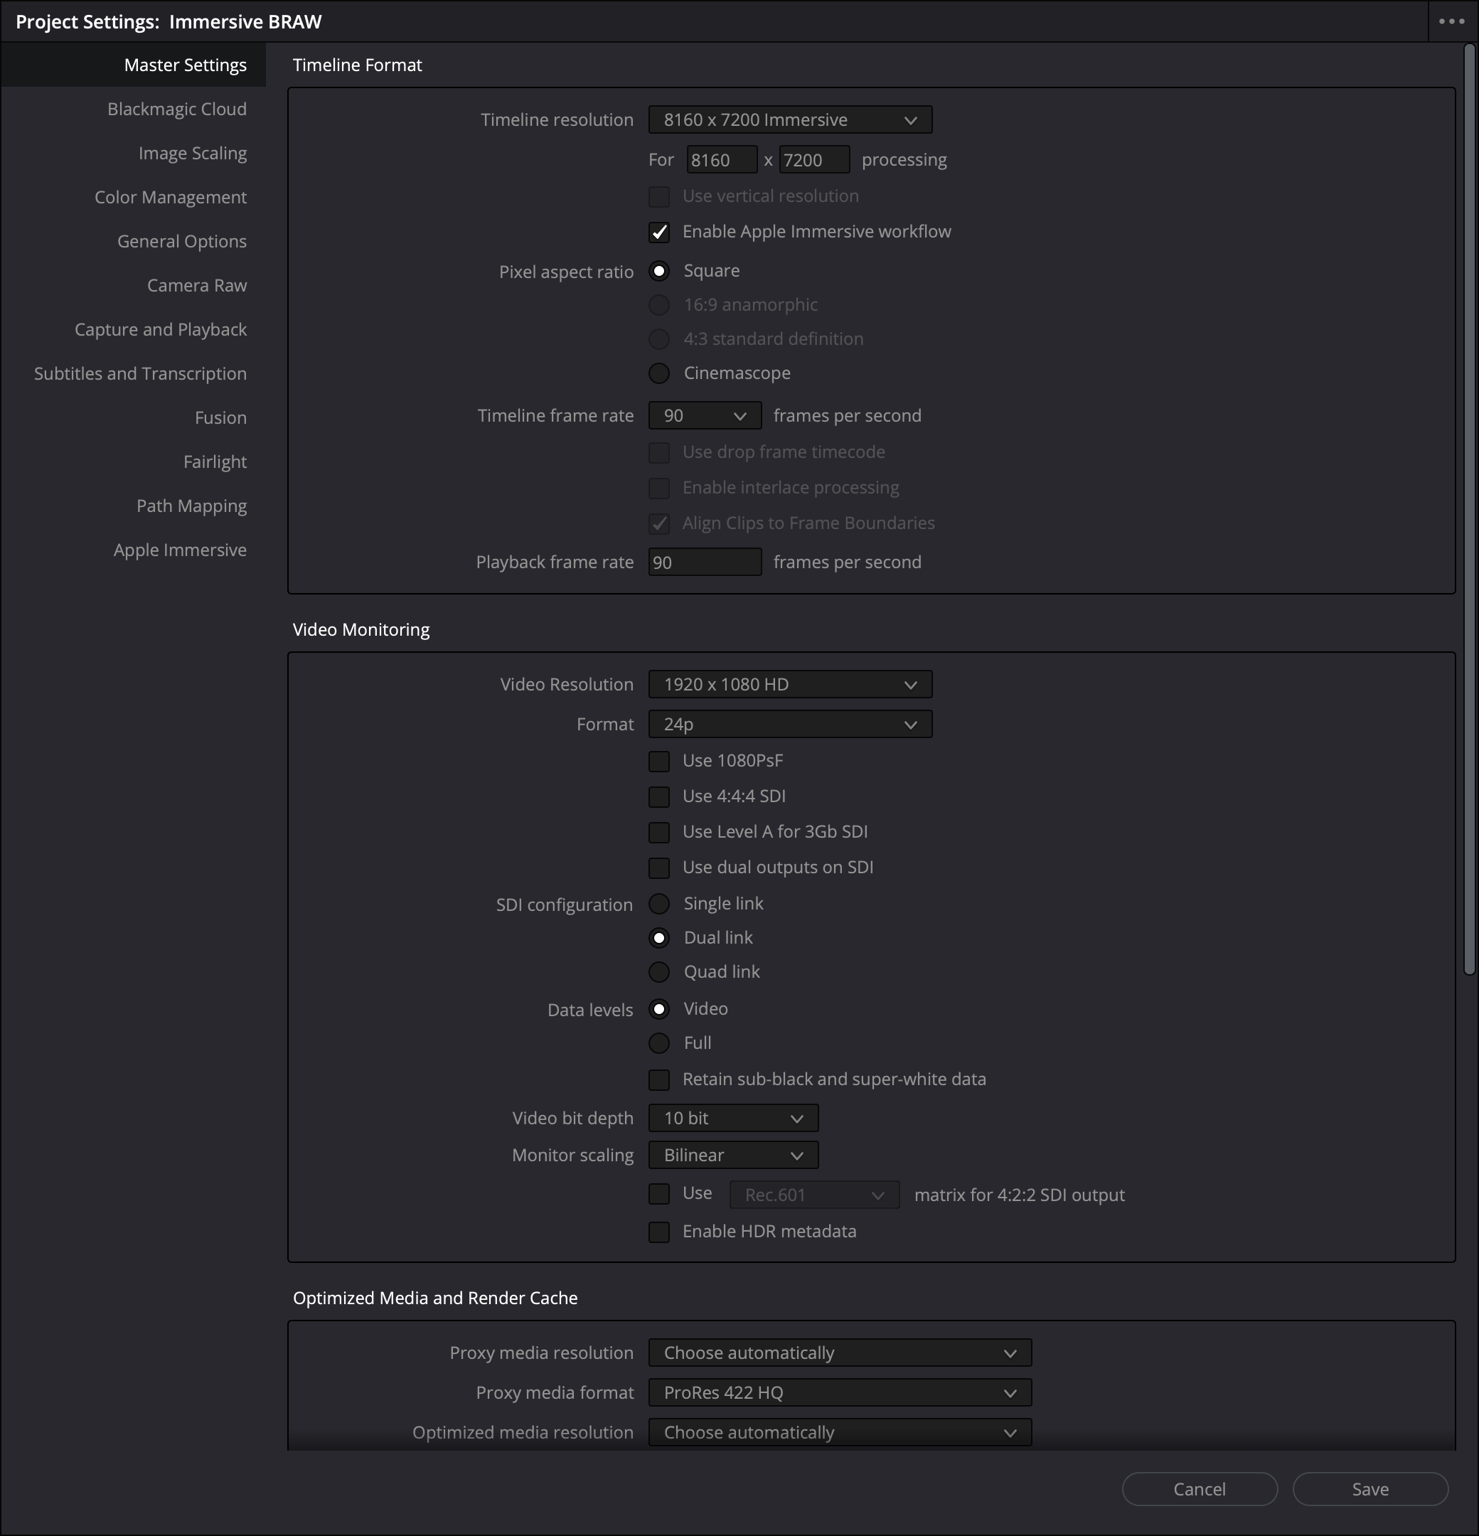
Task: Expand Proxy media format dropdown
Action: click(x=840, y=1392)
